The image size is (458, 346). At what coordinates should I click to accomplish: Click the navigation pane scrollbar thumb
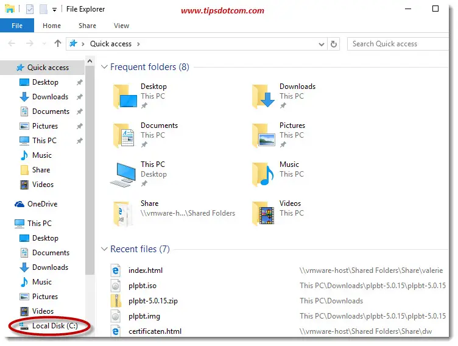(90, 169)
